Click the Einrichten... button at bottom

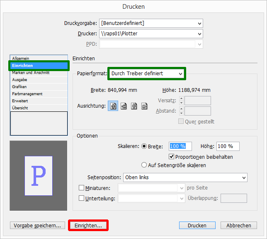point(88,226)
